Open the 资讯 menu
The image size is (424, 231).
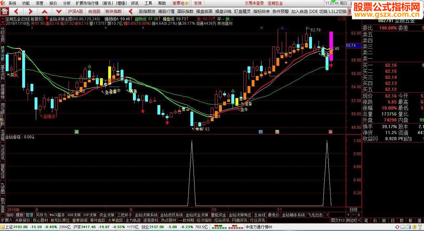coord(135,3)
